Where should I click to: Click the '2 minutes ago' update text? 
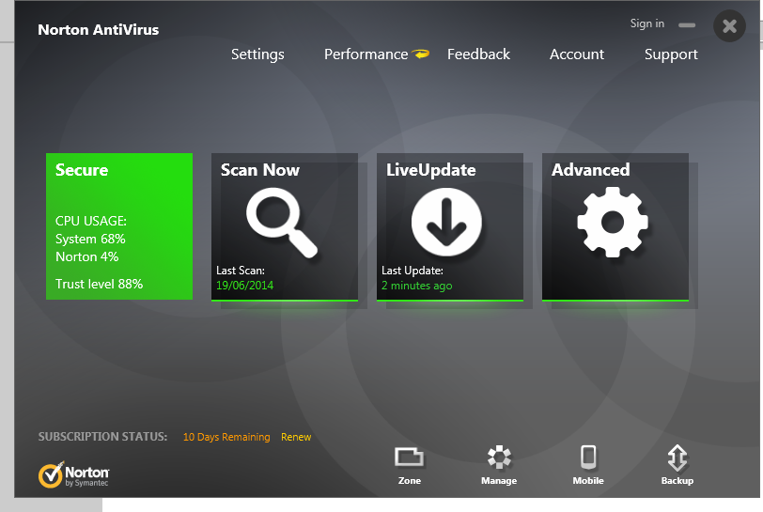tap(416, 286)
